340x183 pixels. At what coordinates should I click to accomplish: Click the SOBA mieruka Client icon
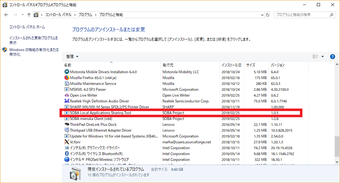coord(67,118)
